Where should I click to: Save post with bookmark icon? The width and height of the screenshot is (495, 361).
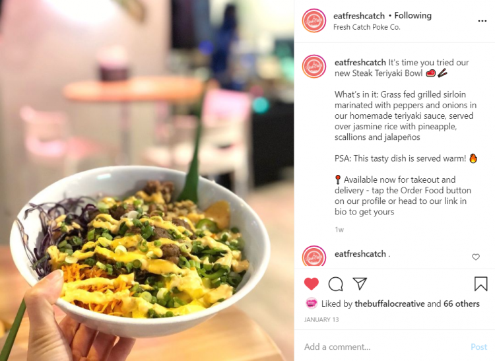(x=480, y=283)
